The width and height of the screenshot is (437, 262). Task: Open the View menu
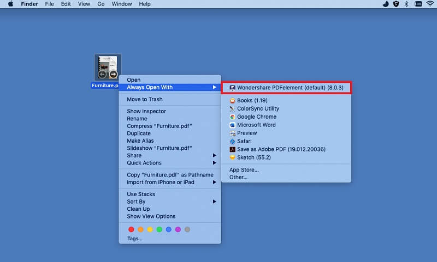[84, 4]
